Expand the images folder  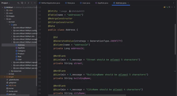5,16
